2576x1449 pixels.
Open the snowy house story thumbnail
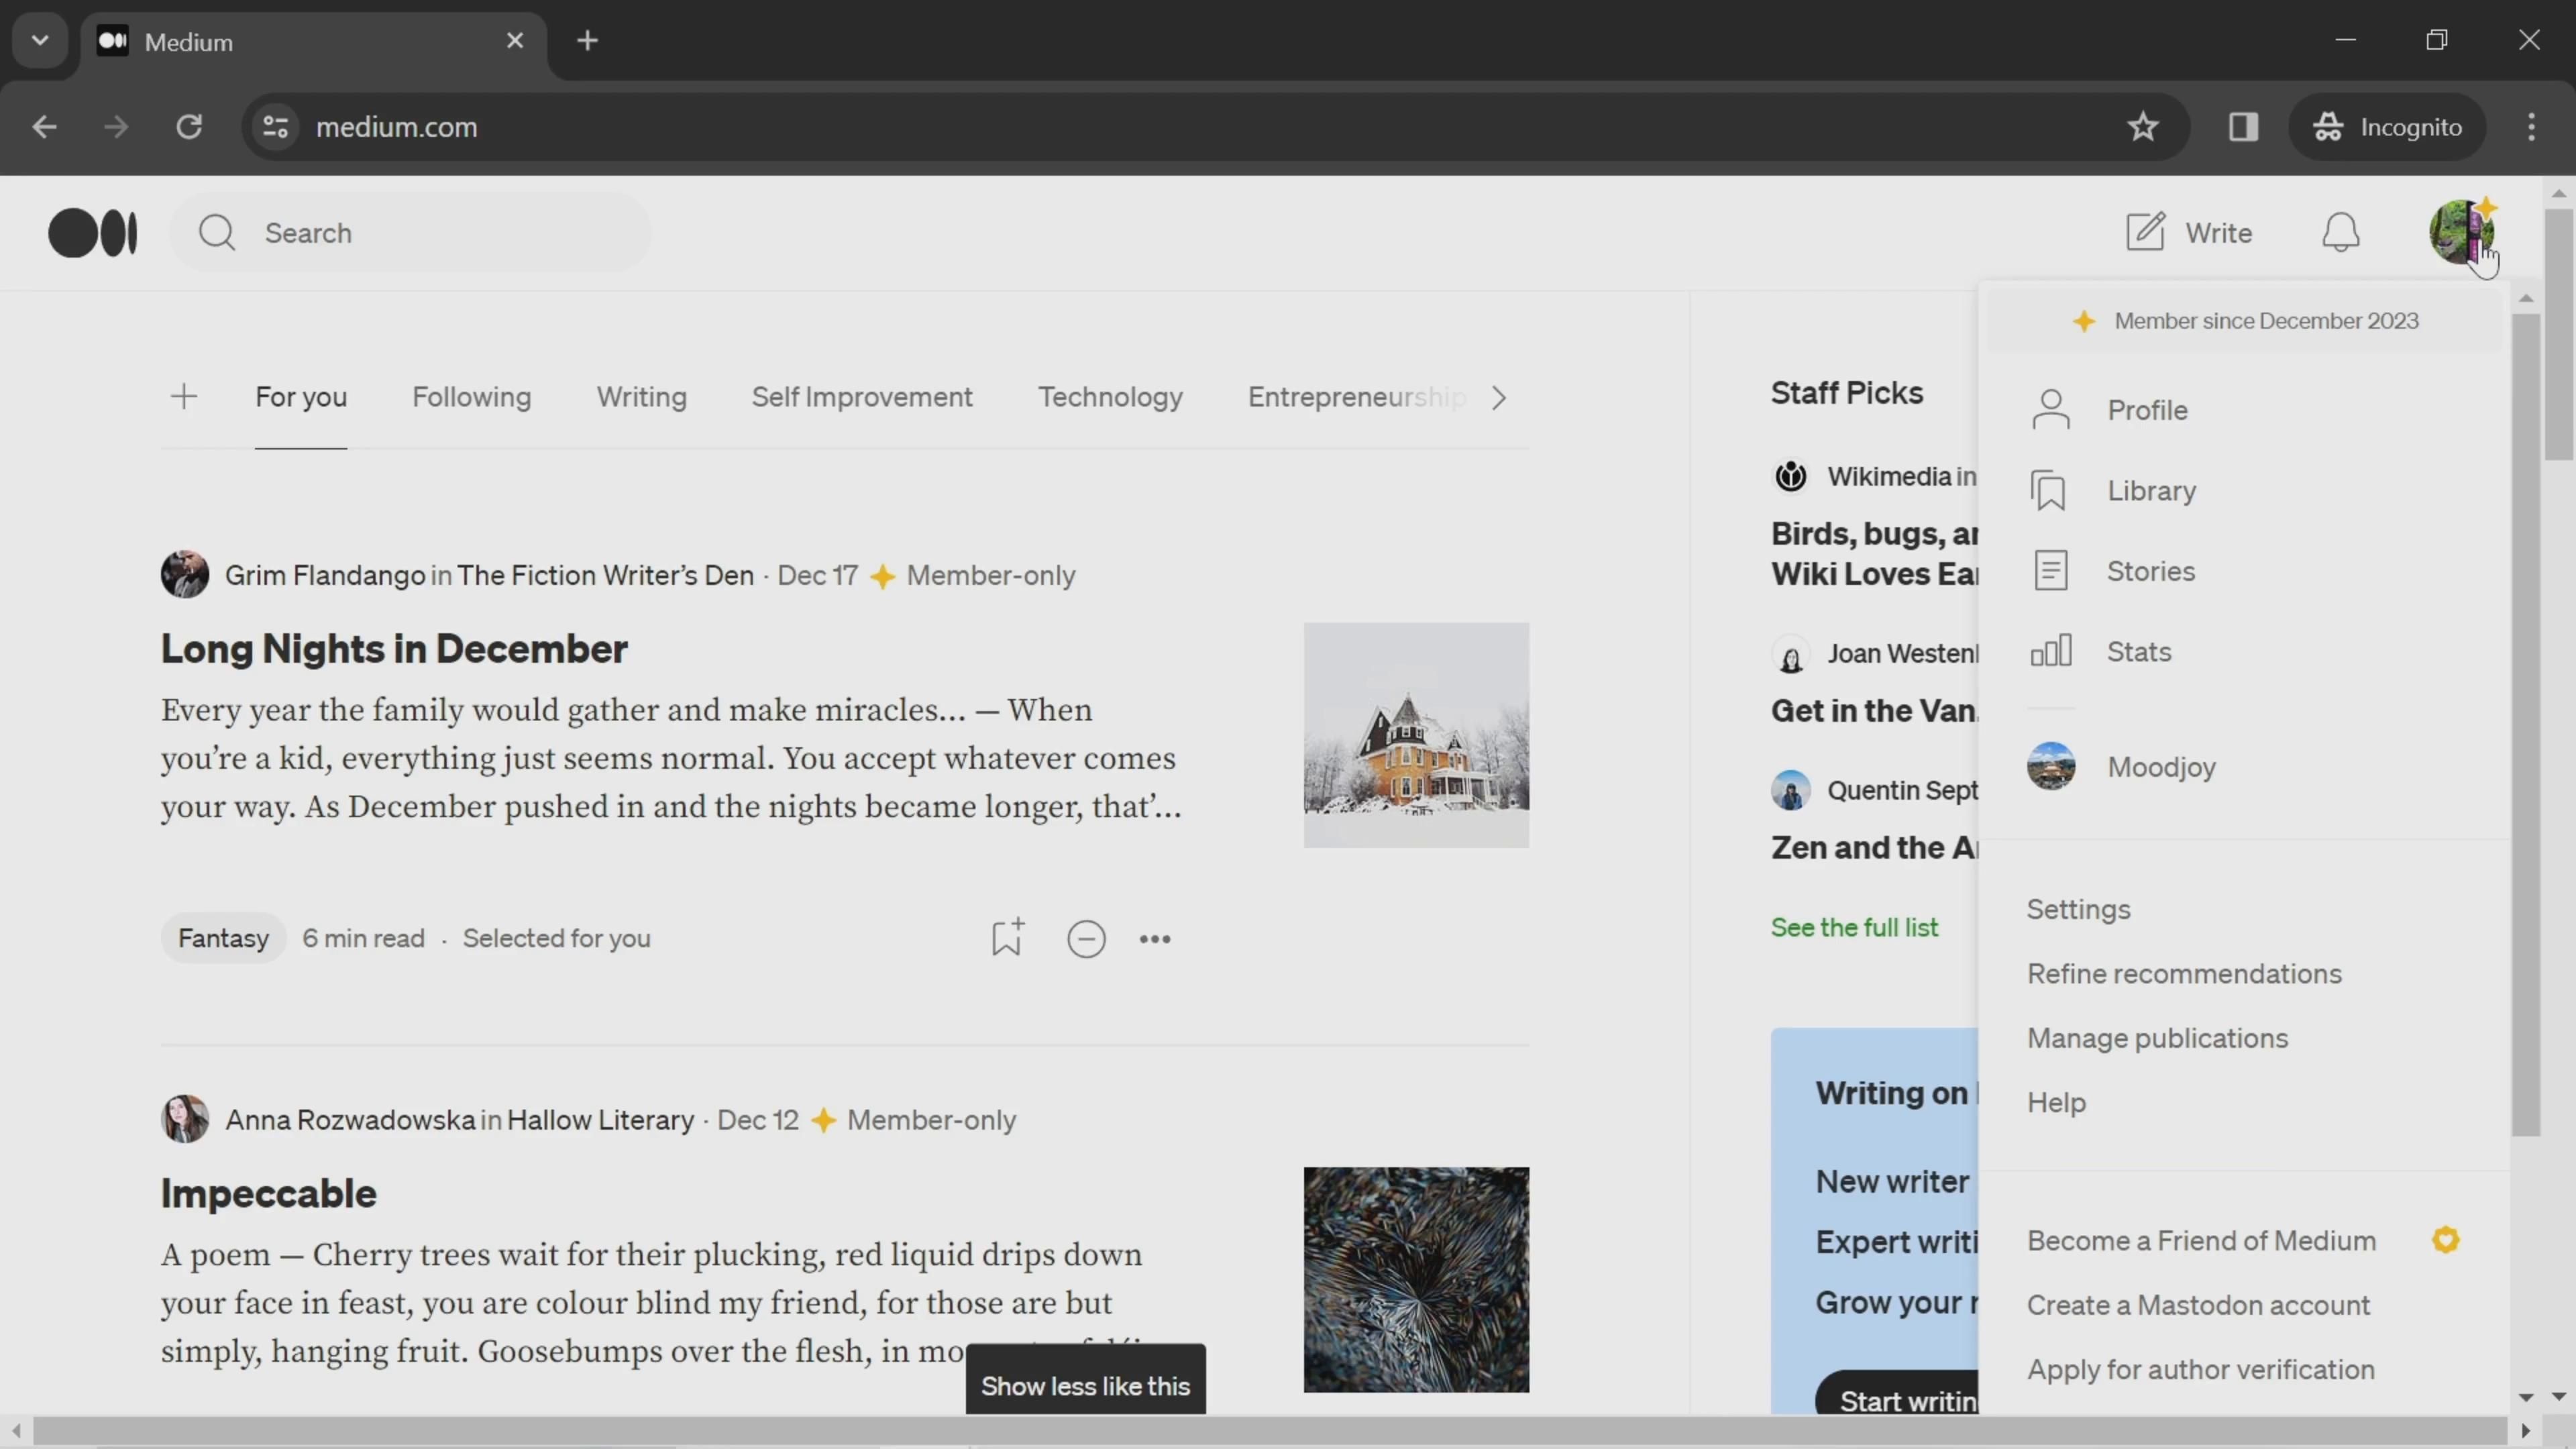pos(1416,735)
